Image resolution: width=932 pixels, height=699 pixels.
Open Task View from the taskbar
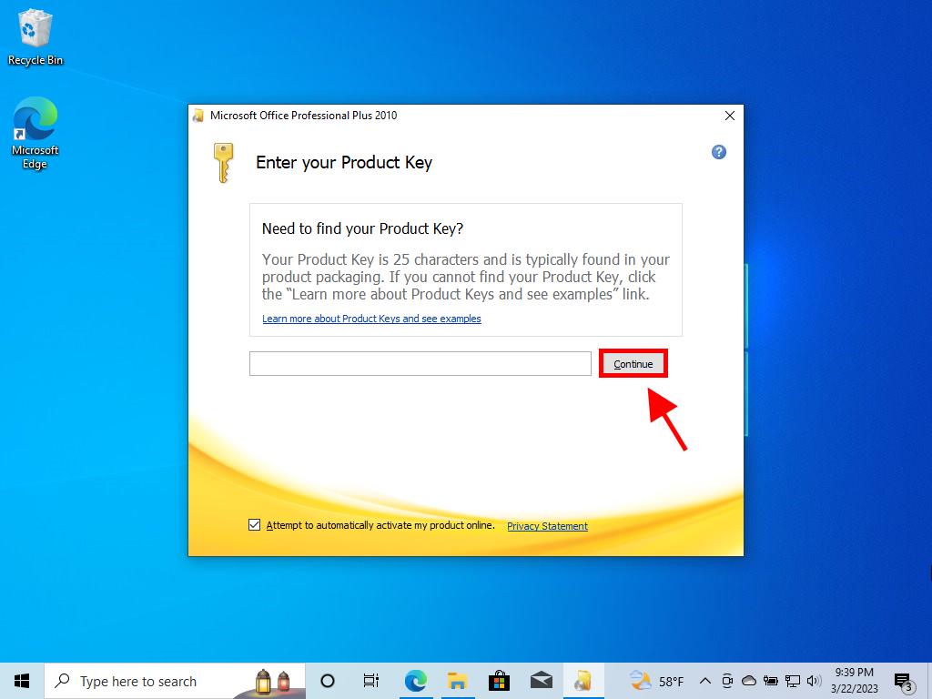pos(371,681)
